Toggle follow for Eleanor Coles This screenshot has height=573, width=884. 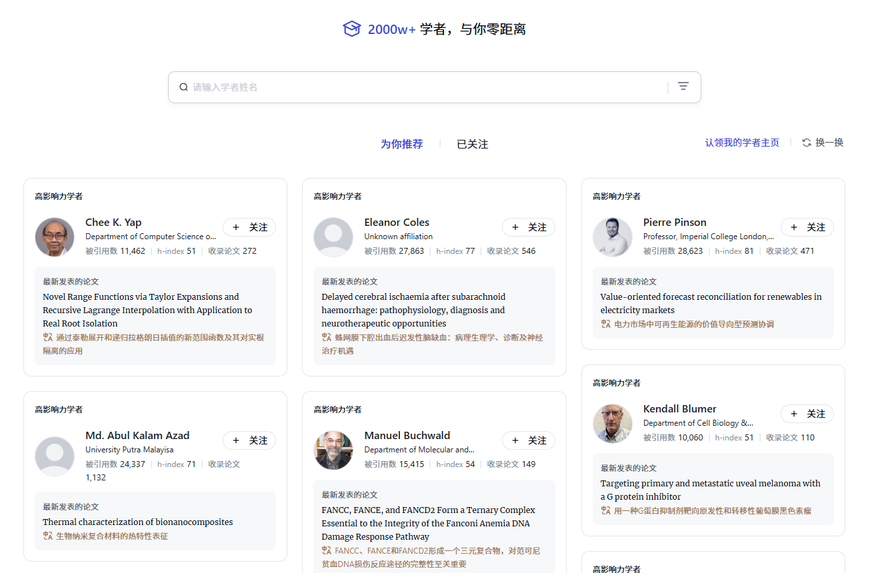click(x=528, y=227)
